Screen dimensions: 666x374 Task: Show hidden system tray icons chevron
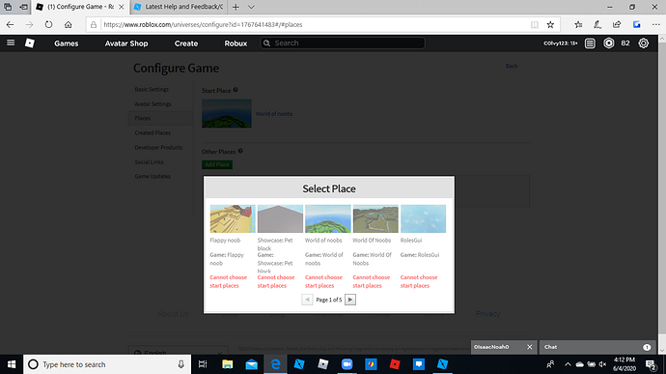coord(568,364)
